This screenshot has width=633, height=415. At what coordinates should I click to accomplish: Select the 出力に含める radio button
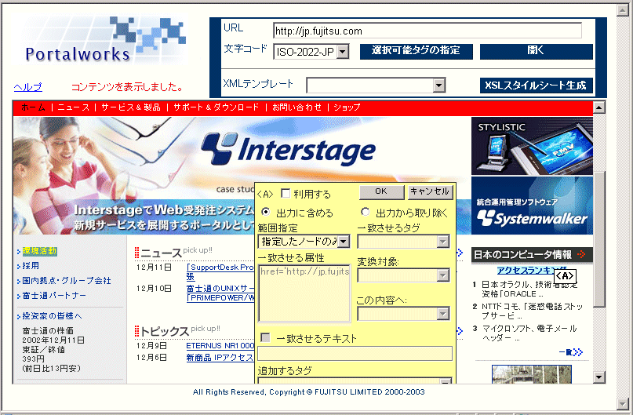[x=266, y=212]
